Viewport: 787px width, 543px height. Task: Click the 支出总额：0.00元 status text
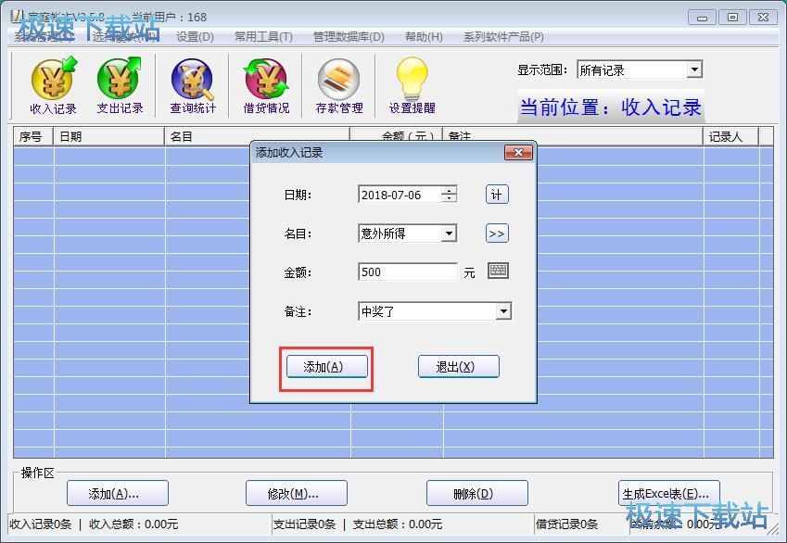pyautogui.click(x=398, y=524)
